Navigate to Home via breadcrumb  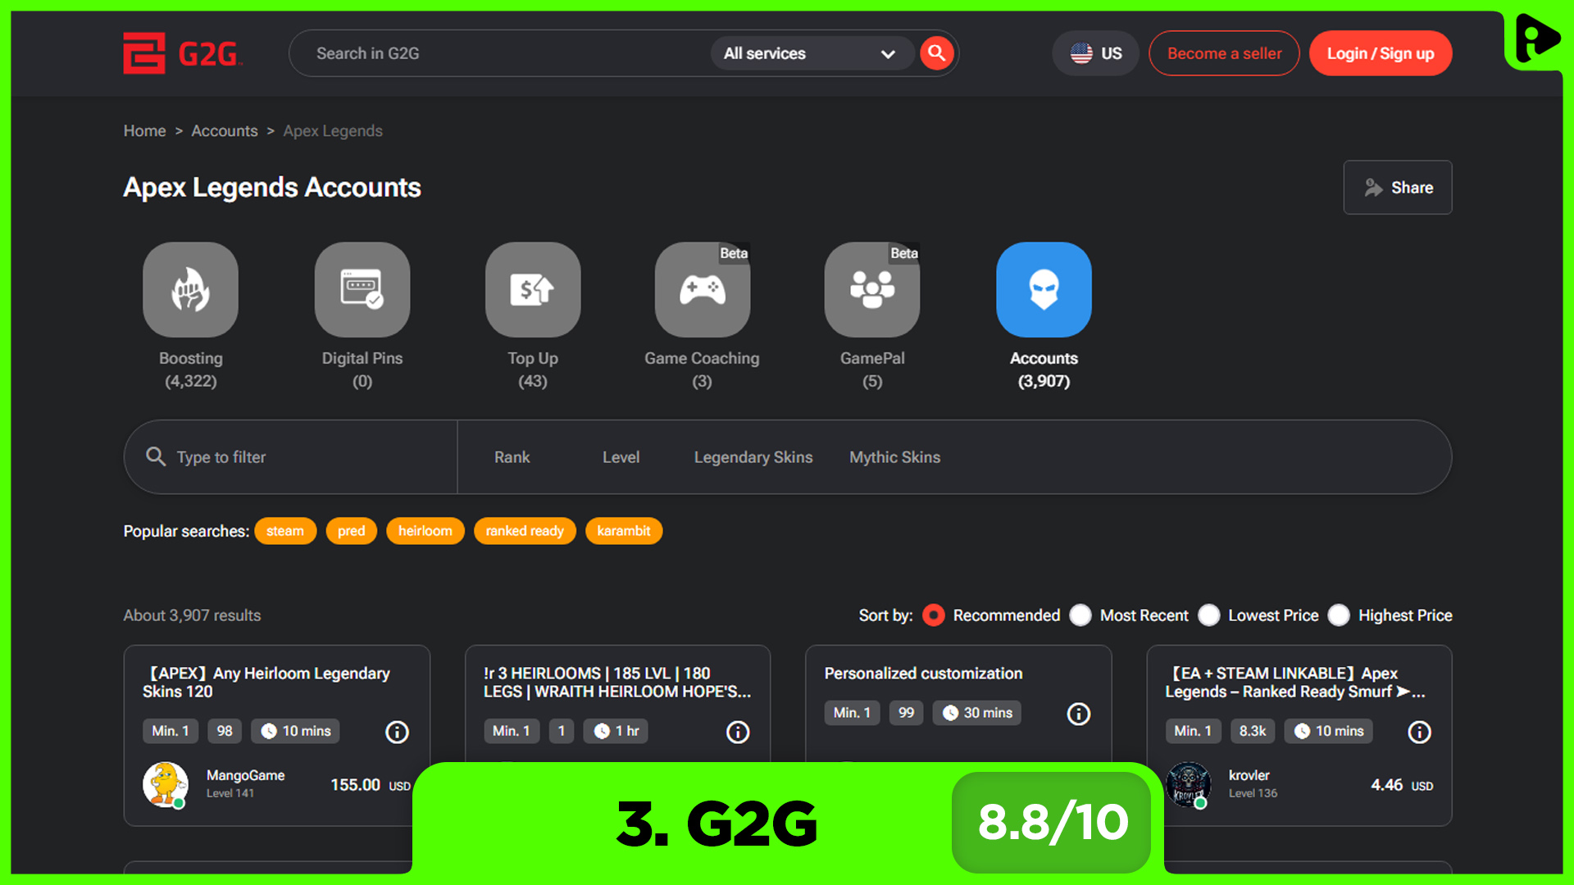pyautogui.click(x=144, y=130)
